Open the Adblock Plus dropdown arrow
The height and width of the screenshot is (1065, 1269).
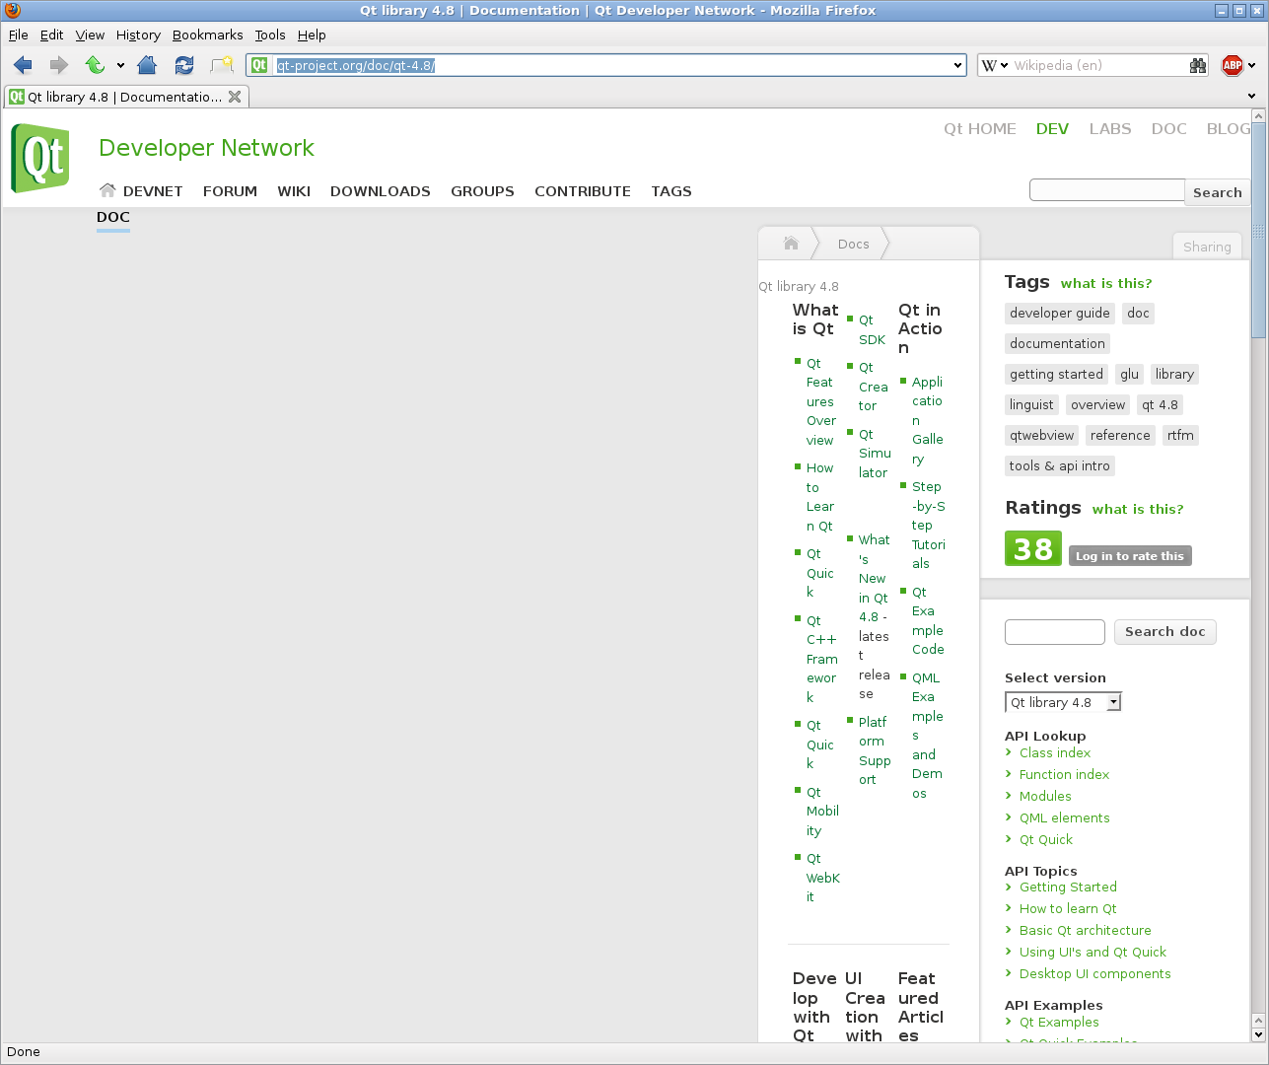point(1252,66)
